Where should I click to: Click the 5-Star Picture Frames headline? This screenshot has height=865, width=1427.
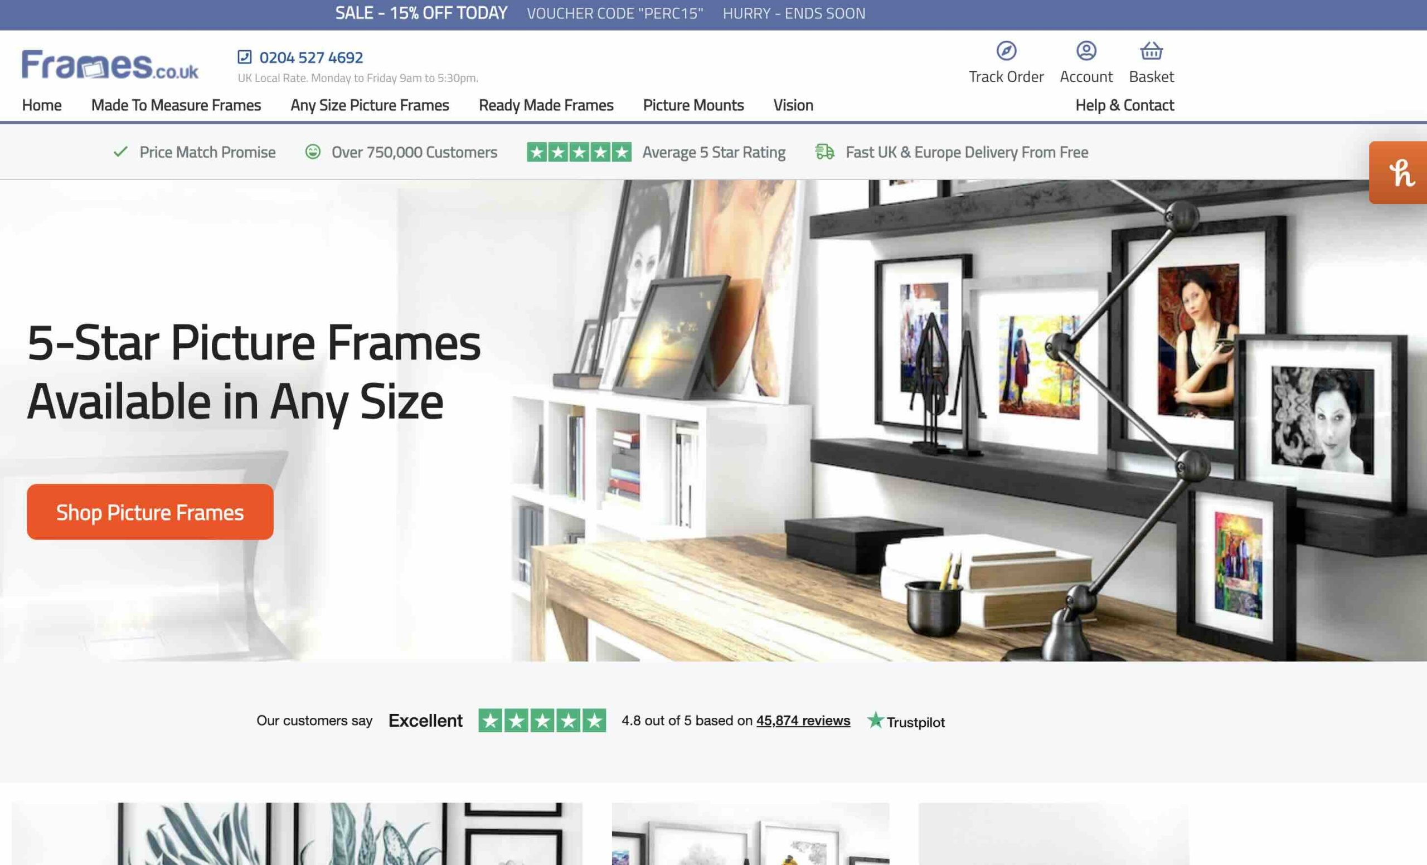pos(254,373)
